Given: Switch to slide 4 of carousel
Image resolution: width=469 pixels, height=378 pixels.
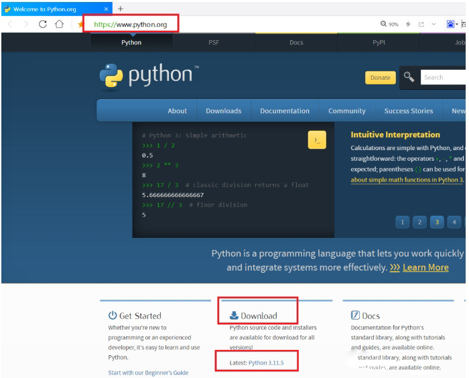Looking at the screenshot, I should click(454, 222).
